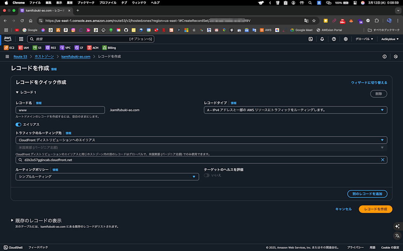This screenshot has height=251, width=403.
Task: Open the 編集 menu in the menu bar
Action: 48,3
